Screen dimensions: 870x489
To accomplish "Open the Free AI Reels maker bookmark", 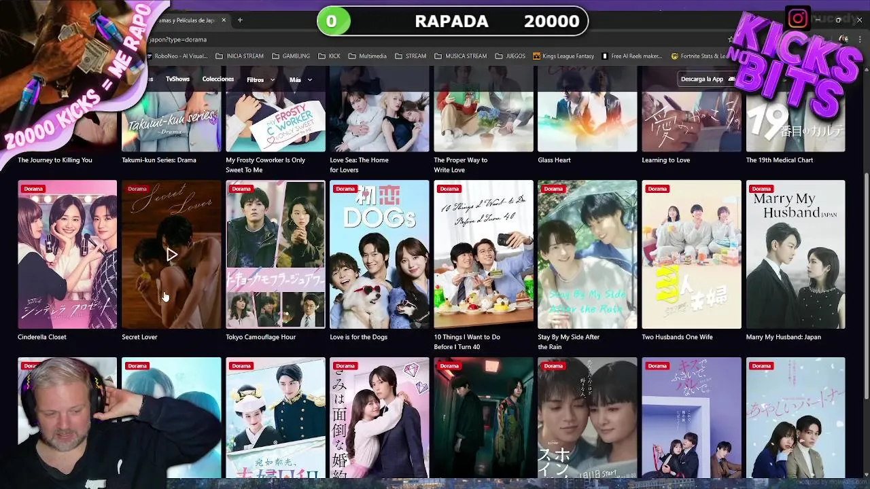I will pyautogui.click(x=632, y=56).
